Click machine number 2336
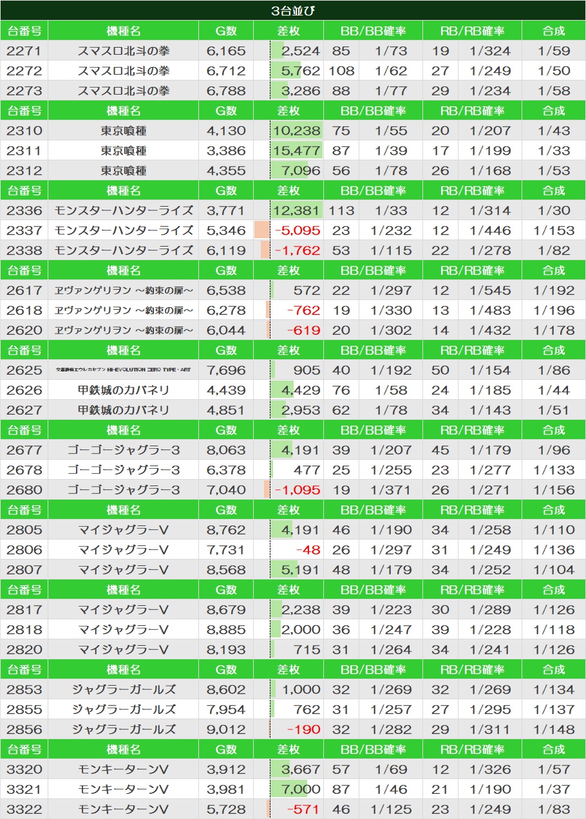The height and width of the screenshot is (819, 586). tap(24, 211)
